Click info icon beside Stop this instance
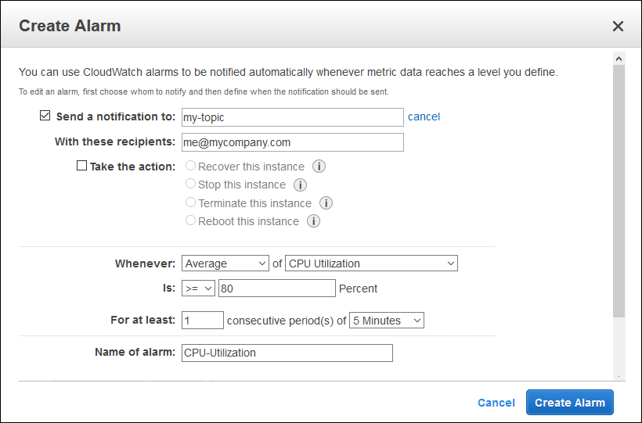The width and height of the screenshot is (642, 423). 300,185
